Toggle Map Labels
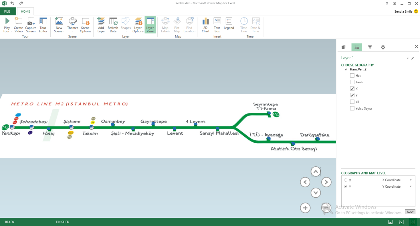 pos(165,25)
